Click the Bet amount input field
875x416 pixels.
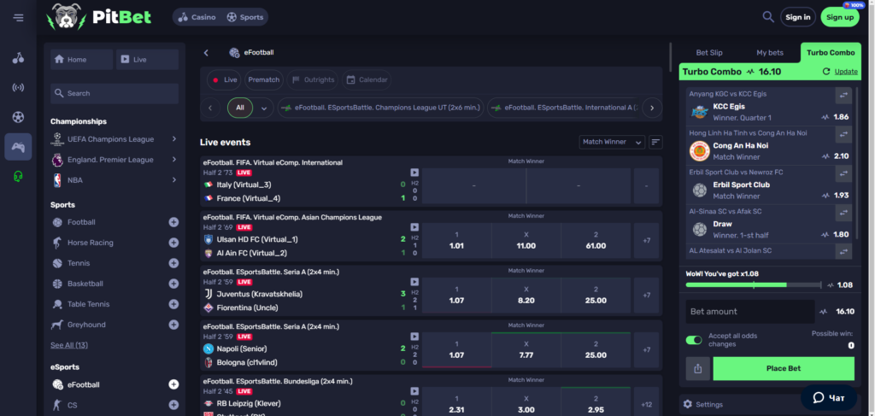(749, 312)
